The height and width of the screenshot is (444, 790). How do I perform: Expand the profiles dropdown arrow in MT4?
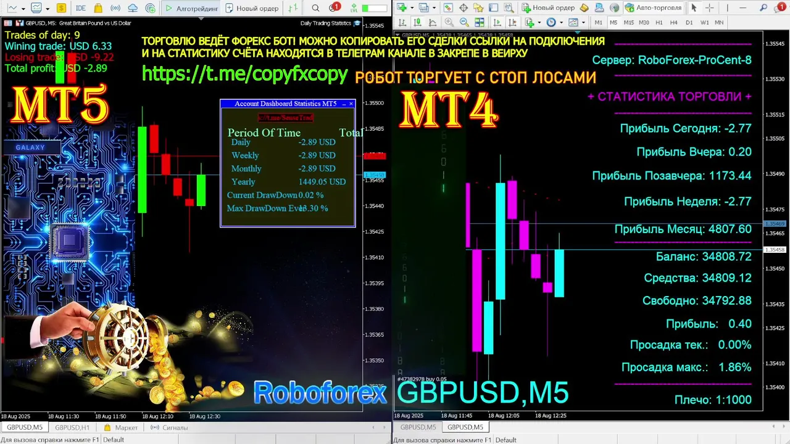pos(434,8)
